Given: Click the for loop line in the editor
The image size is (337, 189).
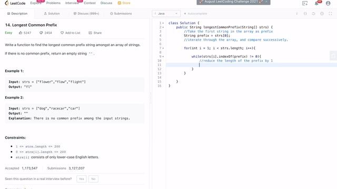Looking at the screenshot, I should [220, 48].
